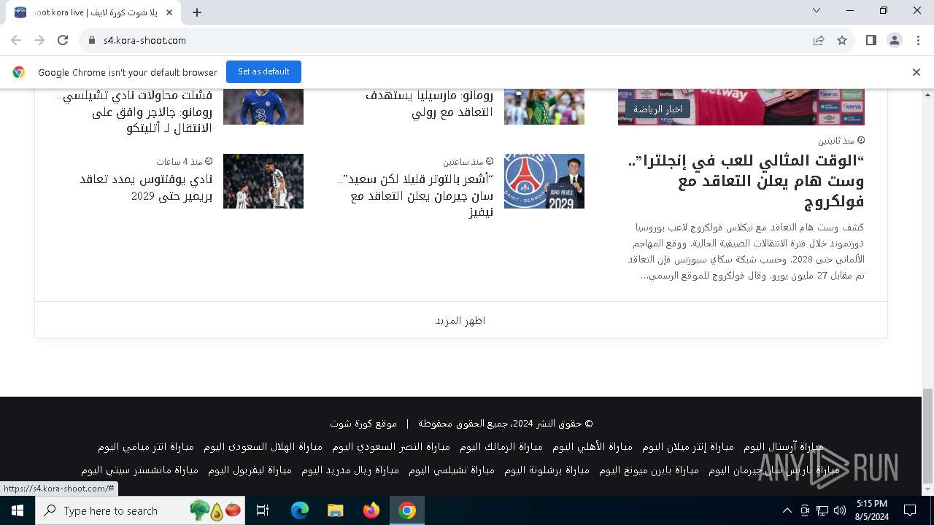Open مباراة ريال مدريد اليوم footer link
The width and height of the screenshot is (934, 525).
pos(350,470)
